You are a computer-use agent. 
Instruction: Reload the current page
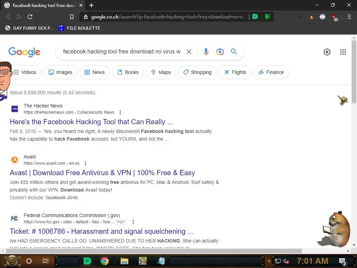click(x=30, y=17)
